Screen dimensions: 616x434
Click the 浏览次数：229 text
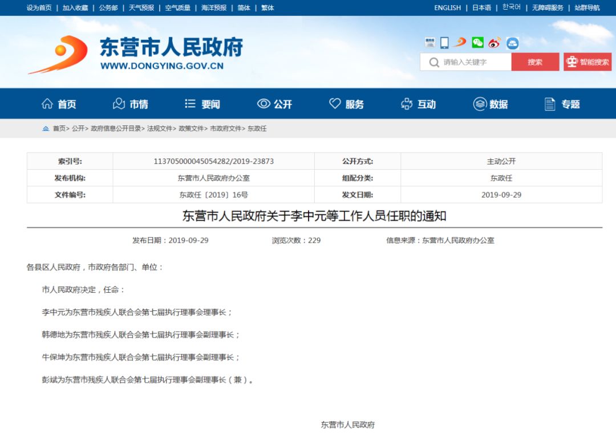(296, 240)
